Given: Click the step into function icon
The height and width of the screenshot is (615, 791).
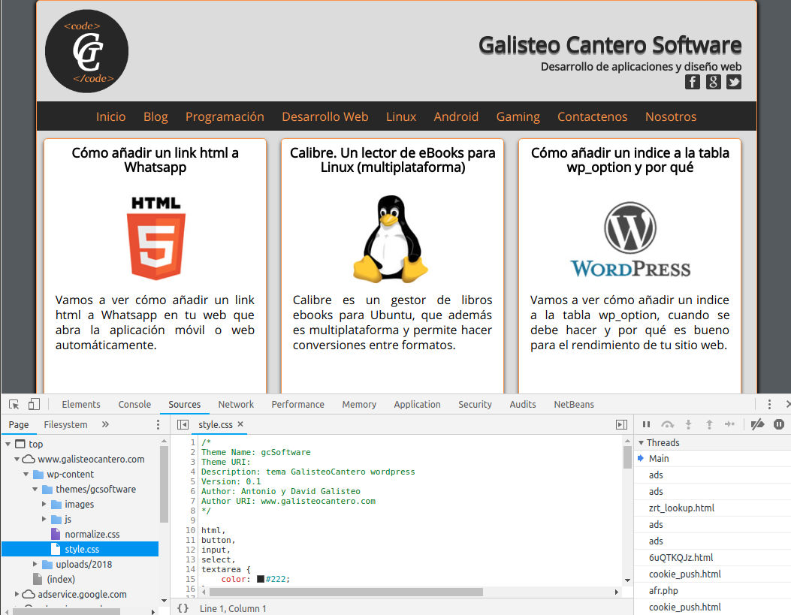Looking at the screenshot, I should (688, 424).
